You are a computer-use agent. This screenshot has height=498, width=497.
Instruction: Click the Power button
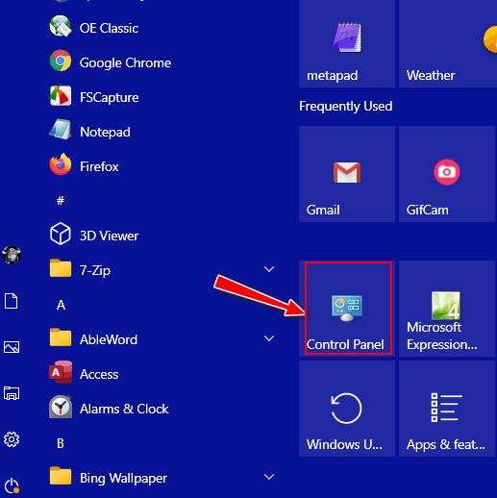12,486
